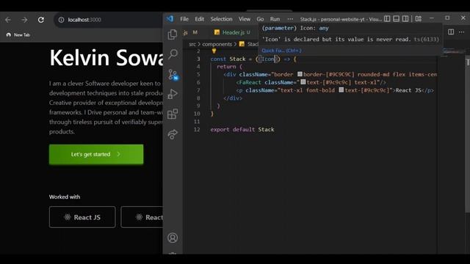
Task: Open the View menu
Action: click(x=245, y=19)
